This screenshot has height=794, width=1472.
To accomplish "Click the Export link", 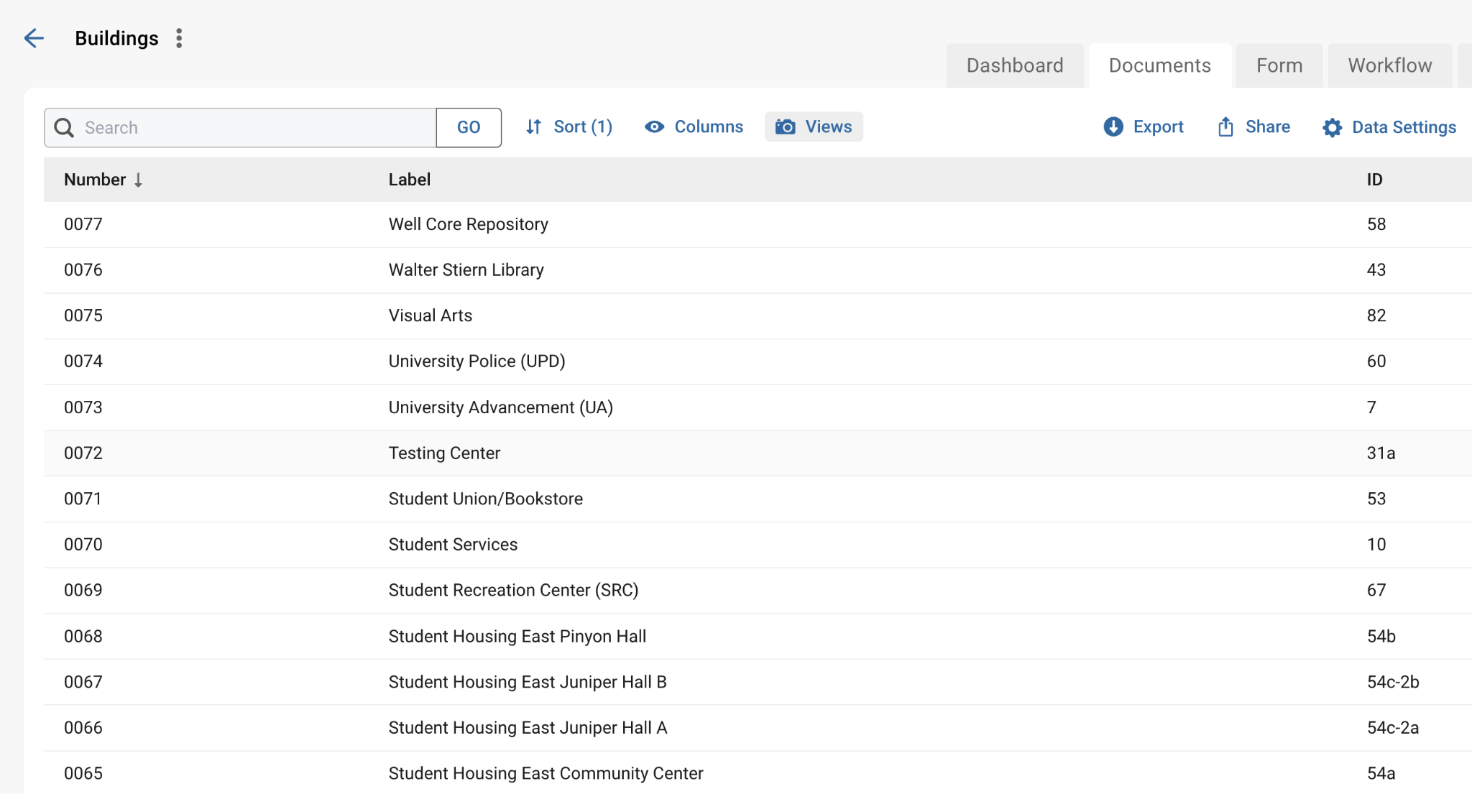I will 1159,126.
